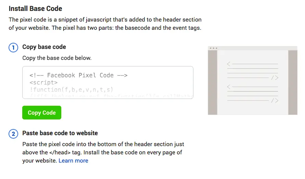Click the code page illustration thumbnail
The height and width of the screenshot is (179, 305).
pos(253,80)
